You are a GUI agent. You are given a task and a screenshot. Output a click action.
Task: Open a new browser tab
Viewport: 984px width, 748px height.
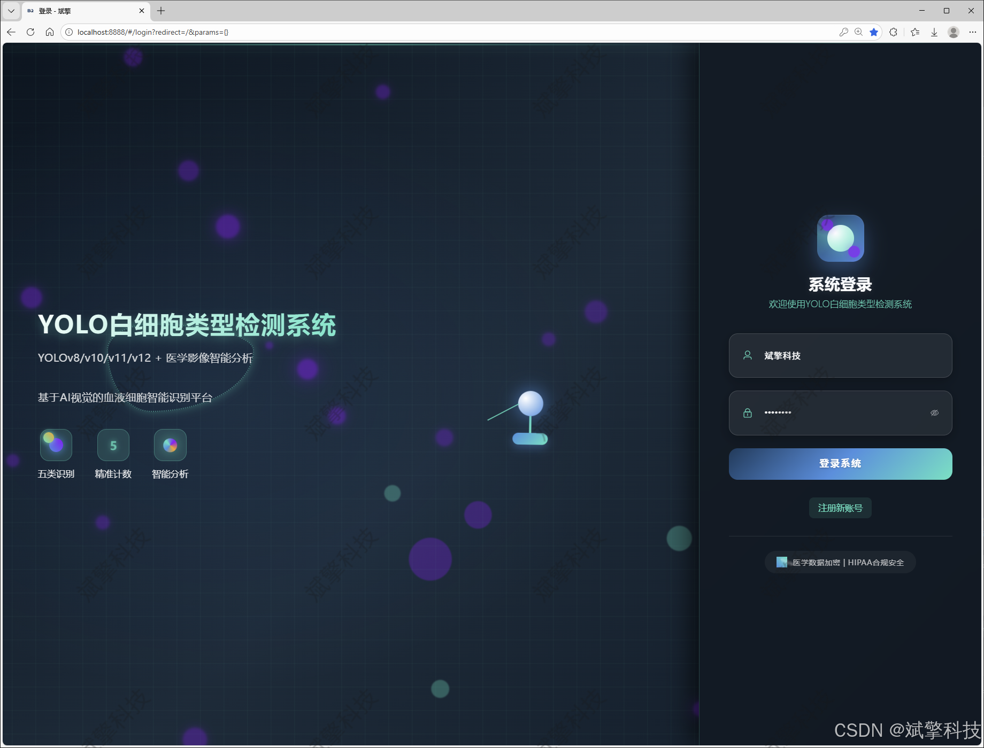pyautogui.click(x=161, y=11)
